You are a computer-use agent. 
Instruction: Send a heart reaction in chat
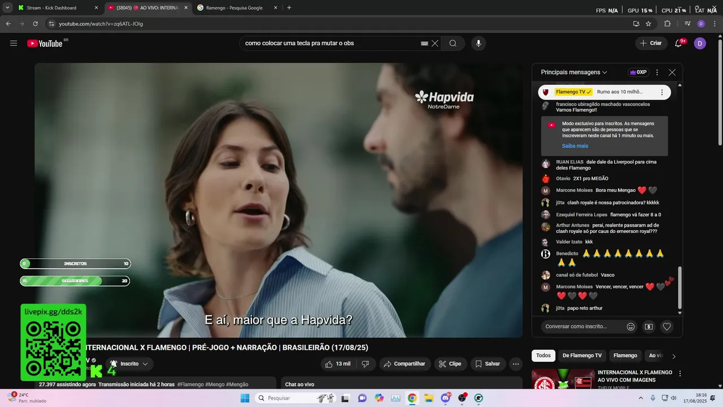tap(667, 326)
